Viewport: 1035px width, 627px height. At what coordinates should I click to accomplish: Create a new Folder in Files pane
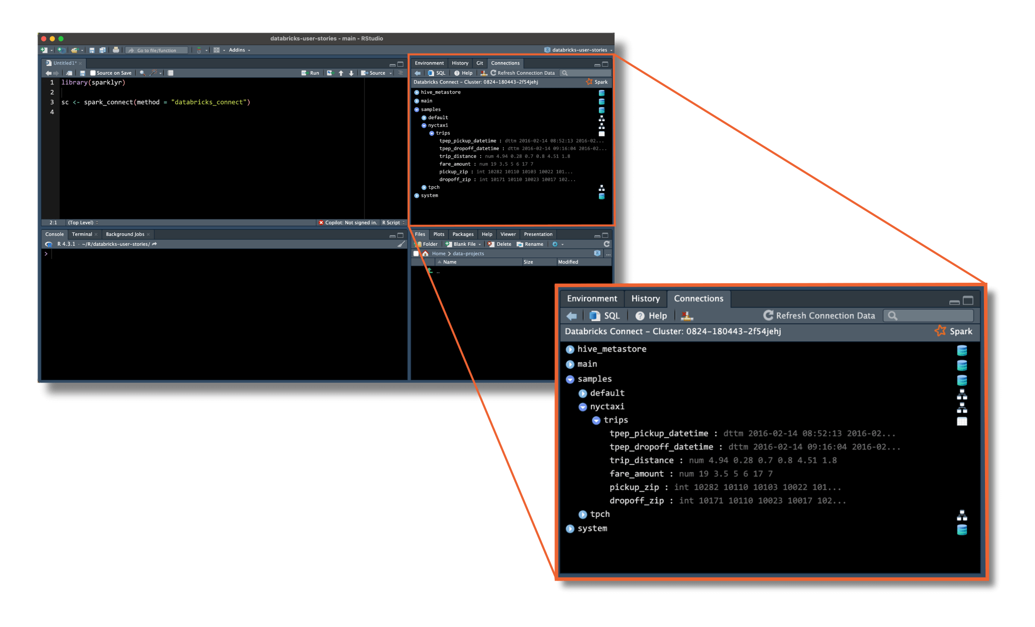coord(426,244)
